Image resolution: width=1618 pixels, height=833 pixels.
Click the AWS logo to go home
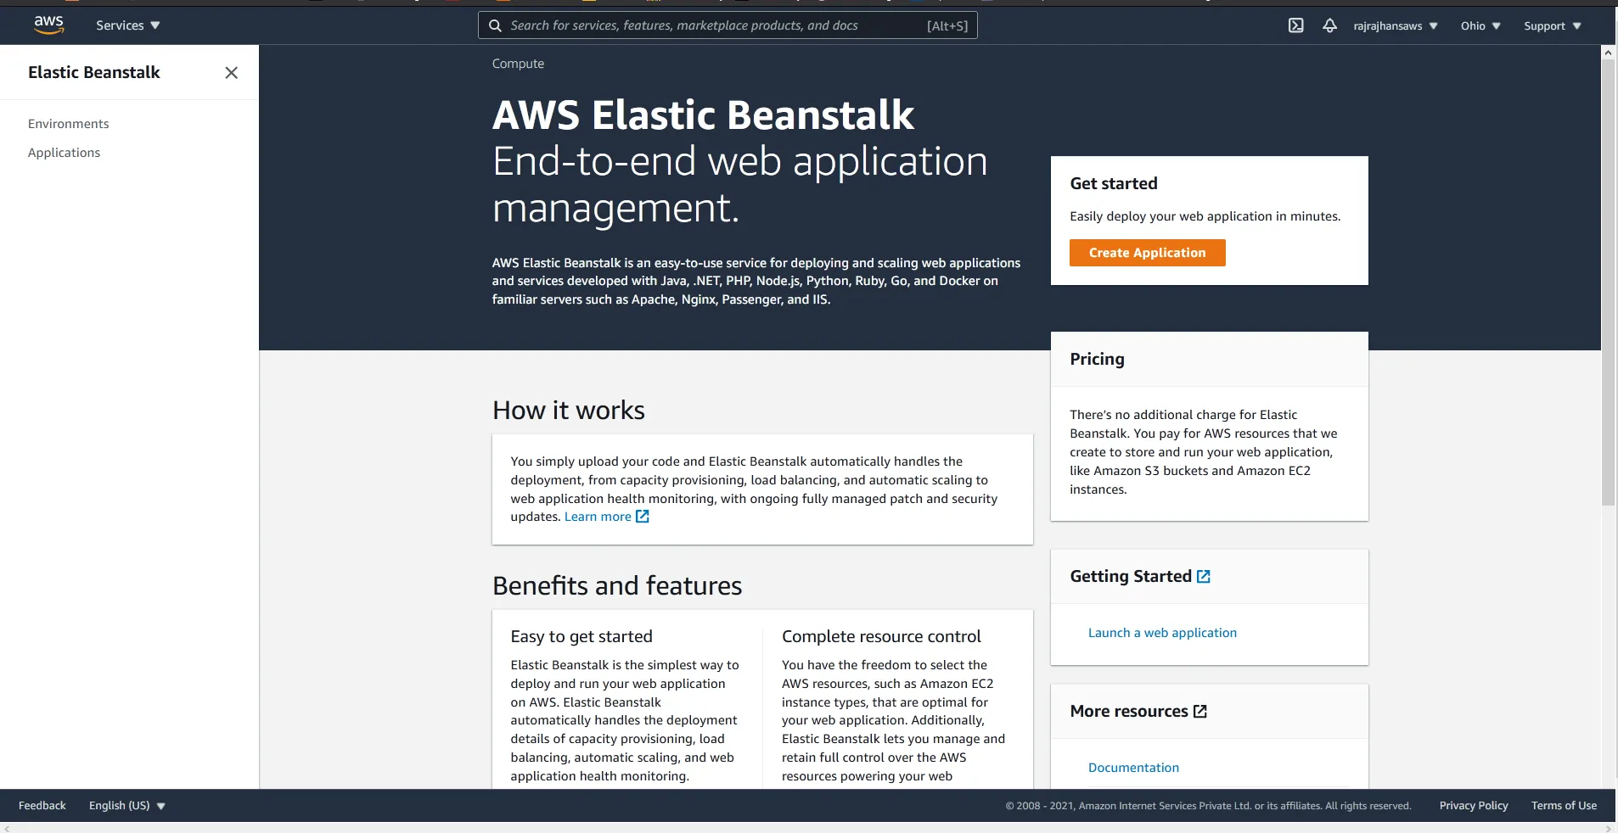point(48,25)
